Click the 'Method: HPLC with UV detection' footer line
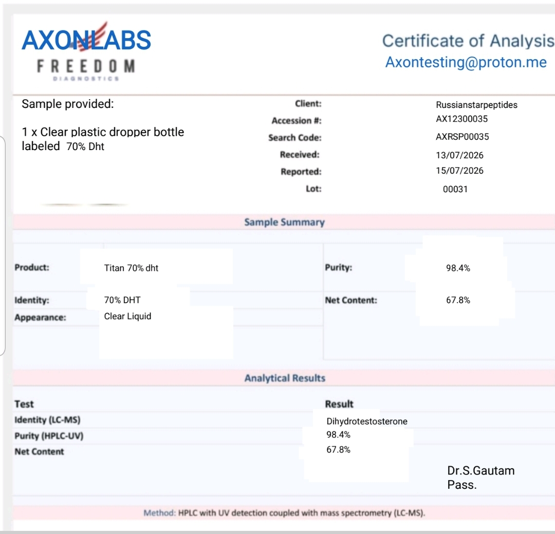This screenshot has width=555, height=534. [284, 513]
